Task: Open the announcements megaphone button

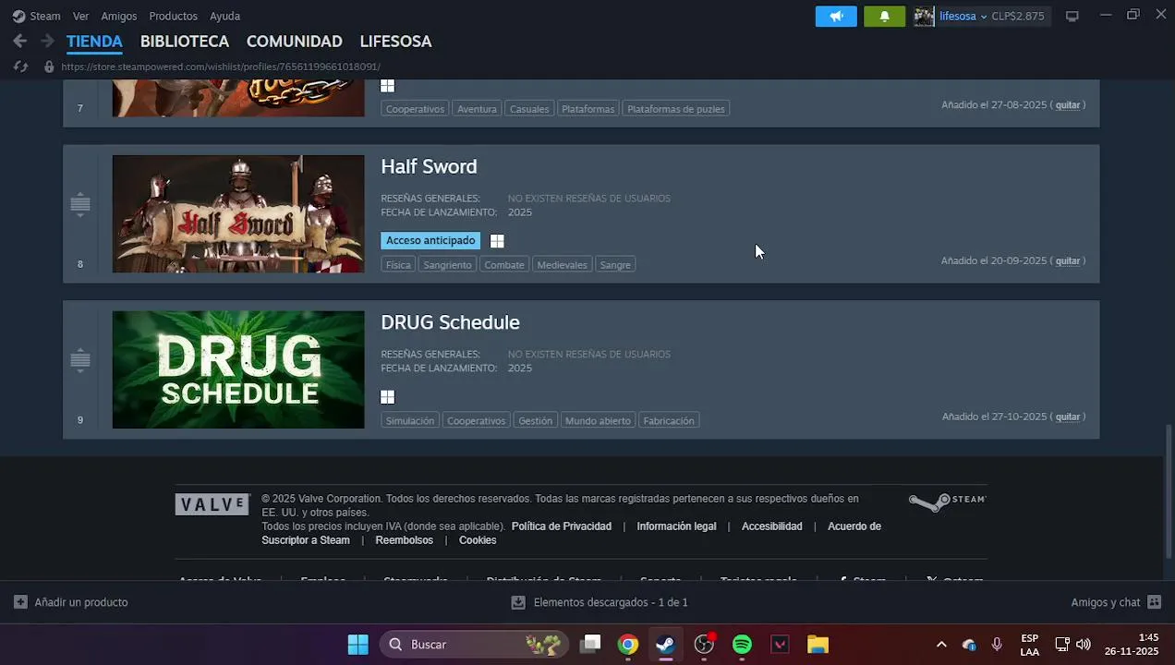Action: (x=836, y=16)
